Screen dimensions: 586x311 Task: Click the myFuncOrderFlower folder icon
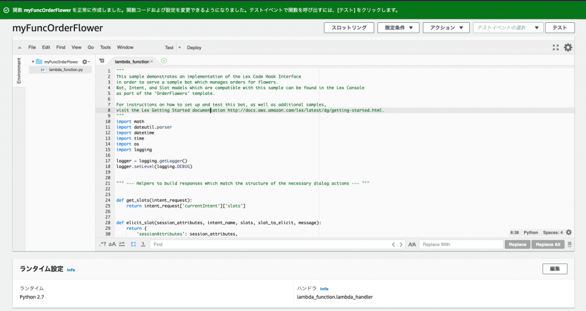point(39,62)
